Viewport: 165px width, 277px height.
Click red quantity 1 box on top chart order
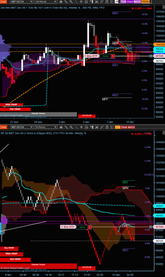point(113,56)
